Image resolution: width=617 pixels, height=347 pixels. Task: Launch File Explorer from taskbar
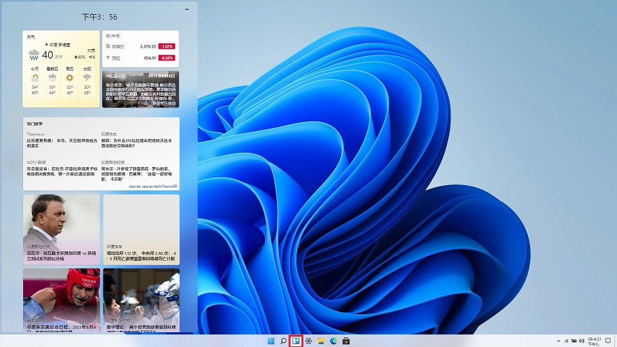321,341
